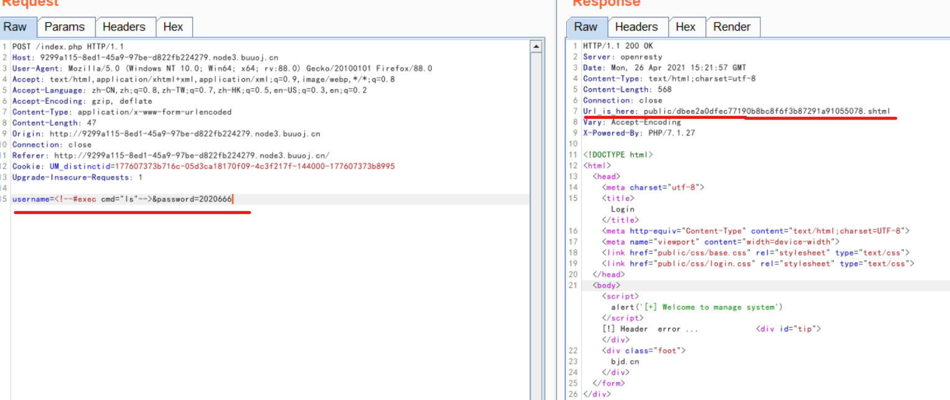
Task: Click the meta name="viewport" line
Action: 720,242
